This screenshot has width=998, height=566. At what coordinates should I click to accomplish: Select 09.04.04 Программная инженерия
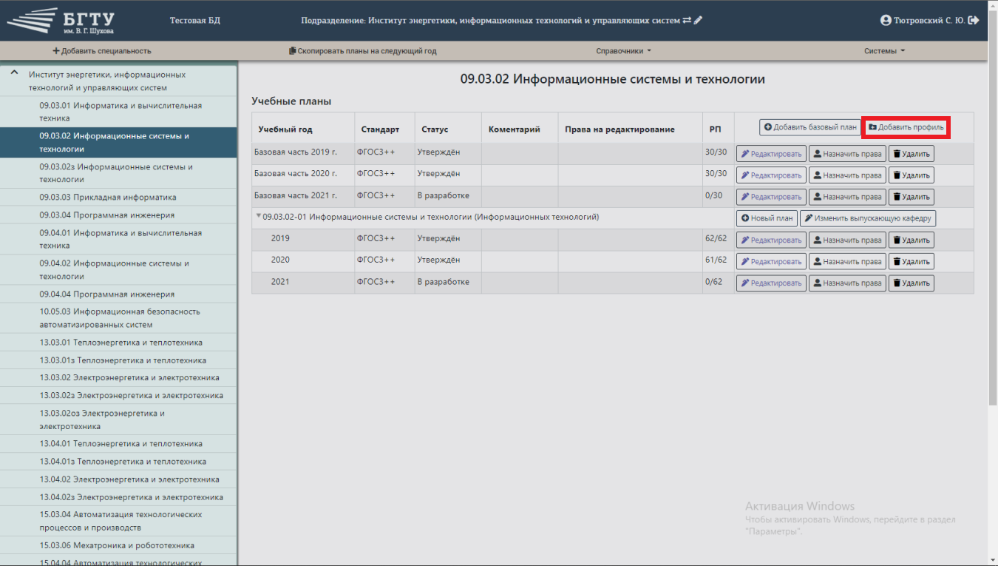click(118, 294)
